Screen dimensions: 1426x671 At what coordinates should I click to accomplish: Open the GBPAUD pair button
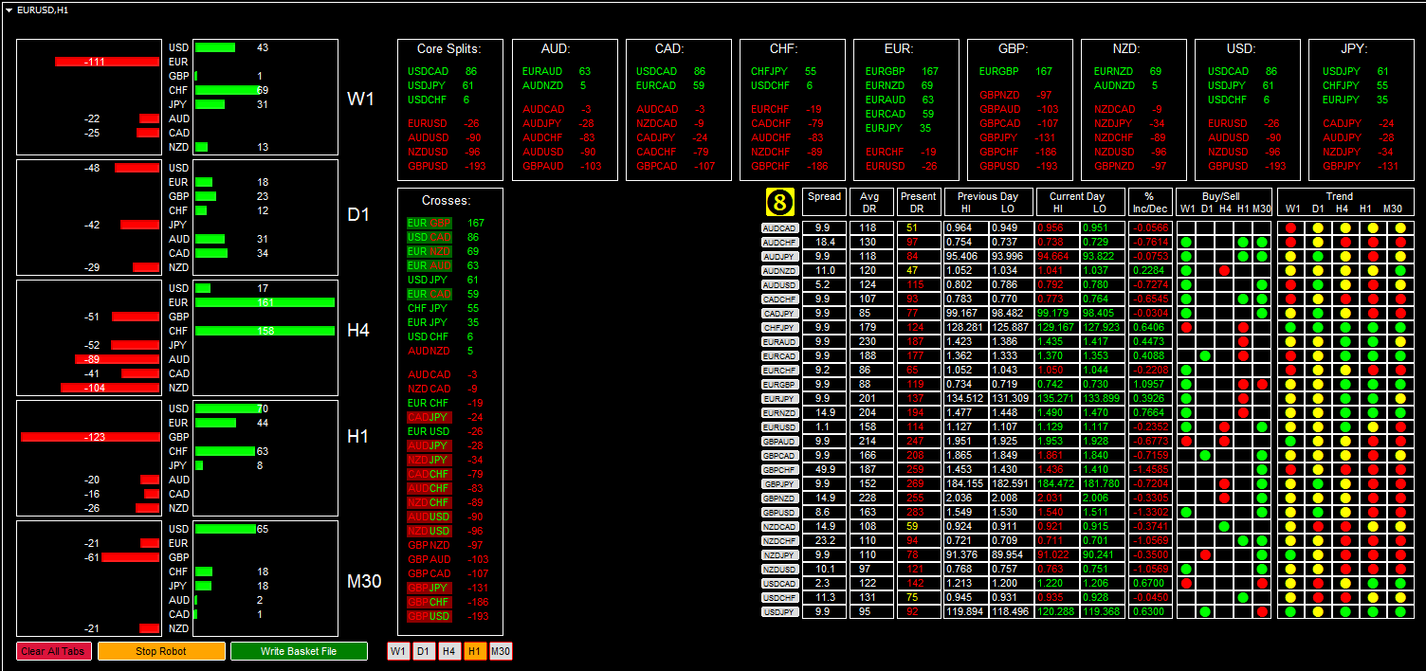tap(779, 442)
